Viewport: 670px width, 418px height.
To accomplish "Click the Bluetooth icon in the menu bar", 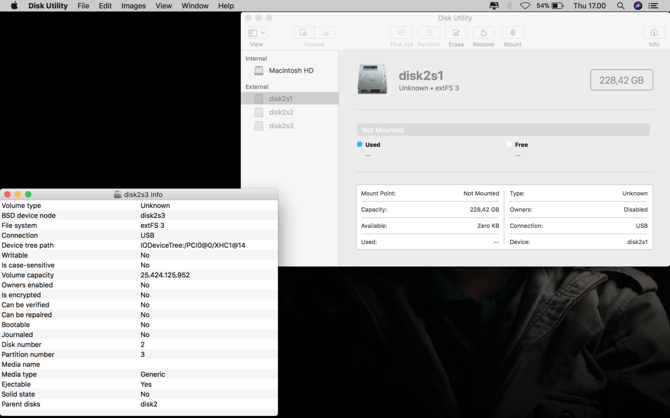I will coord(510,6).
